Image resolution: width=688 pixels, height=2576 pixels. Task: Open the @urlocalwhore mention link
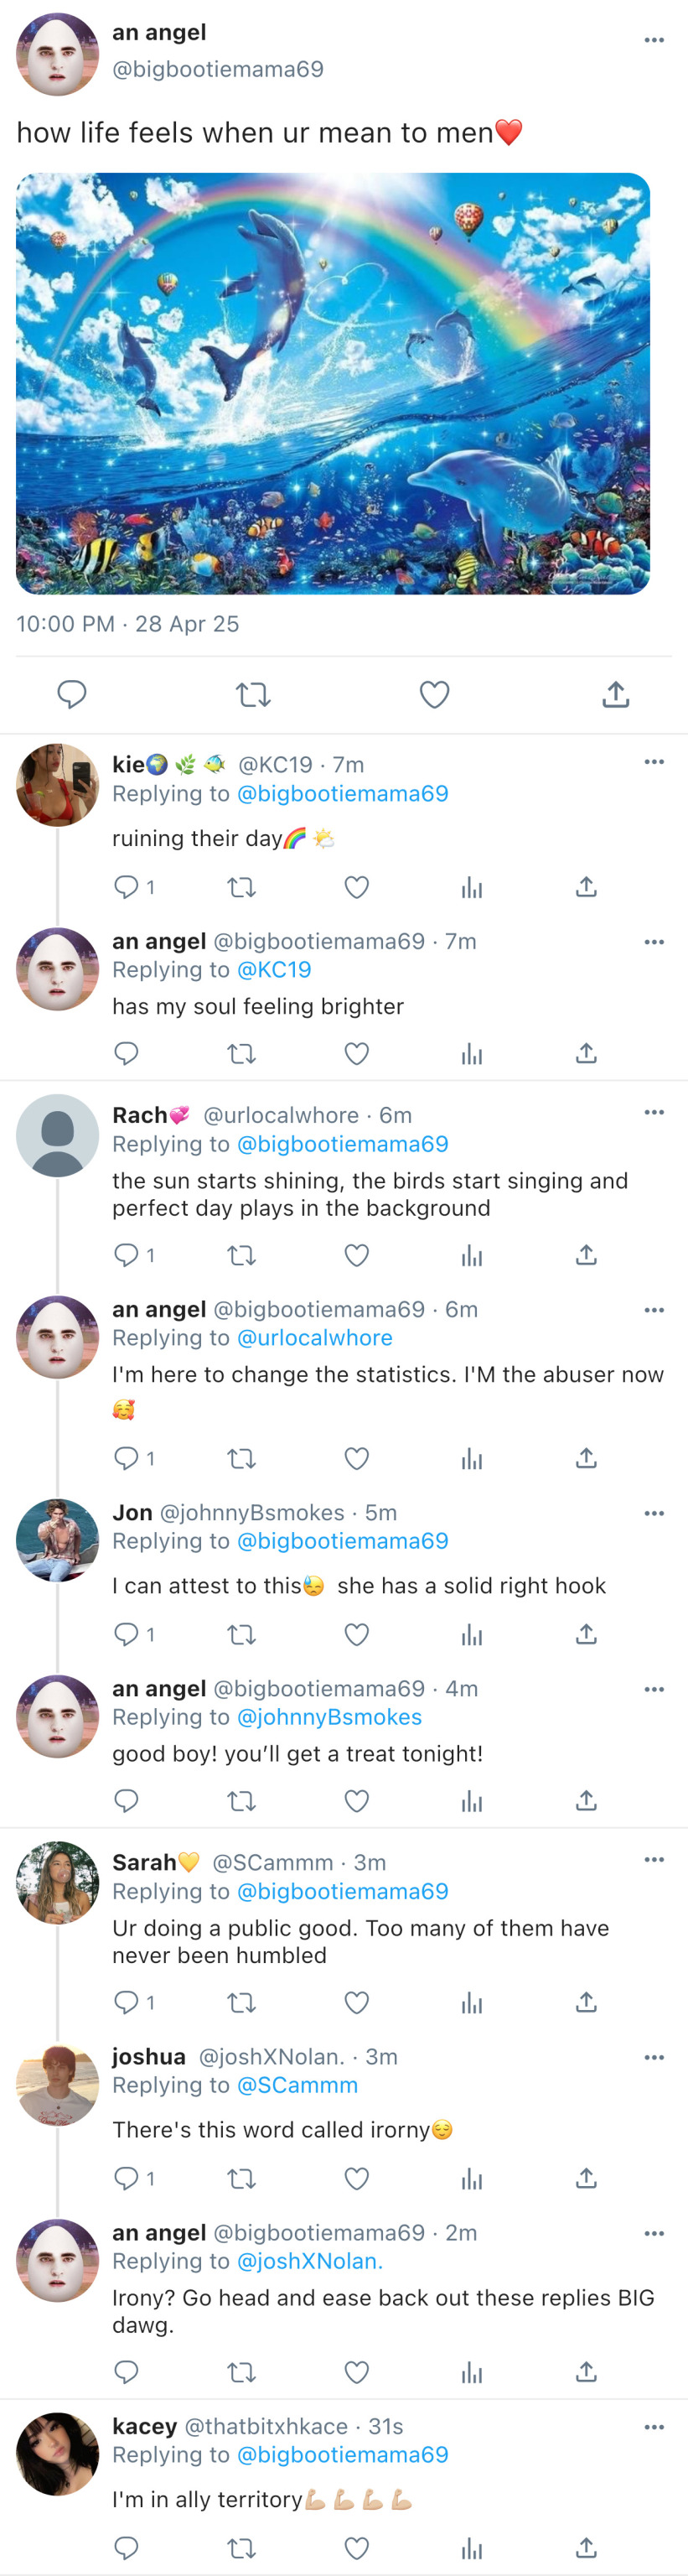point(315,1338)
